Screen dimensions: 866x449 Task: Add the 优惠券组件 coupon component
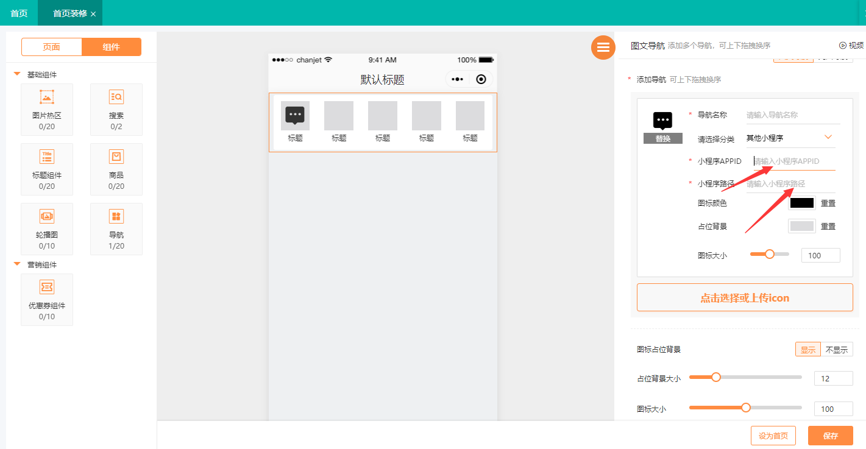tap(47, 299)
